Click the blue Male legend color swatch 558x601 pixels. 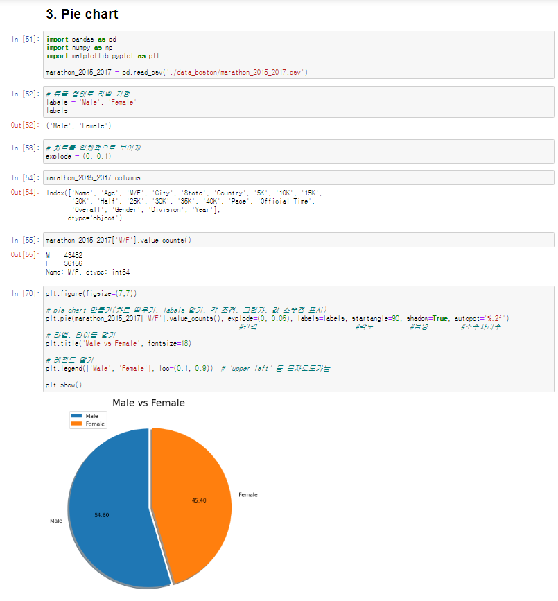(x=77, y=416)
